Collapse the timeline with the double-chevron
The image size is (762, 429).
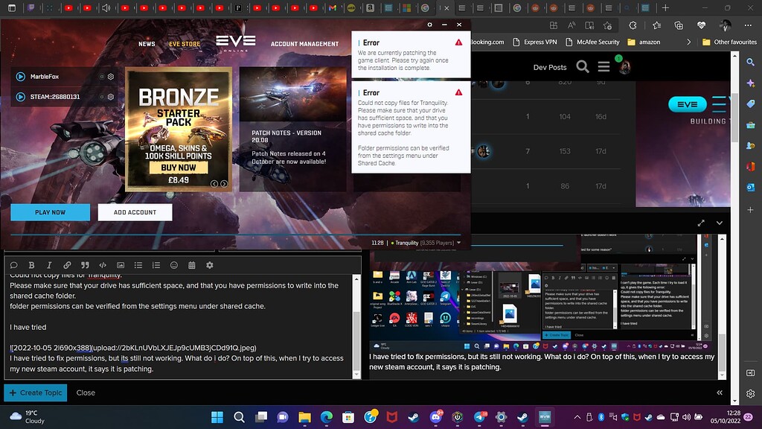pyautogui.click(x=719, y=393)
